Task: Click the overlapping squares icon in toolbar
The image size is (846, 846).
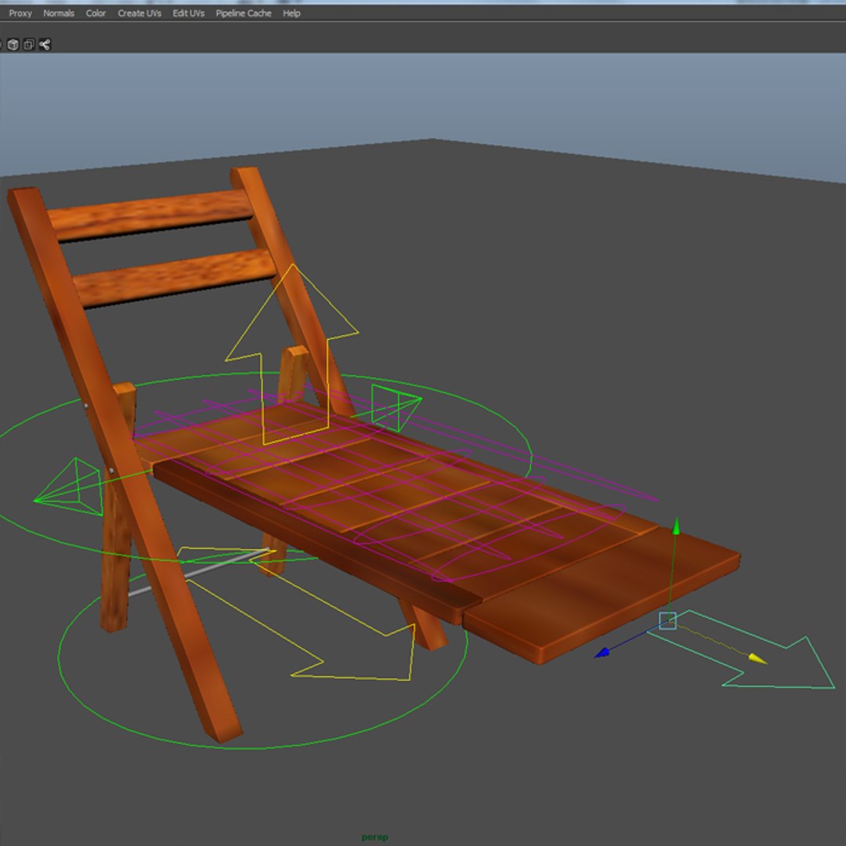Action: pos(29,44)
